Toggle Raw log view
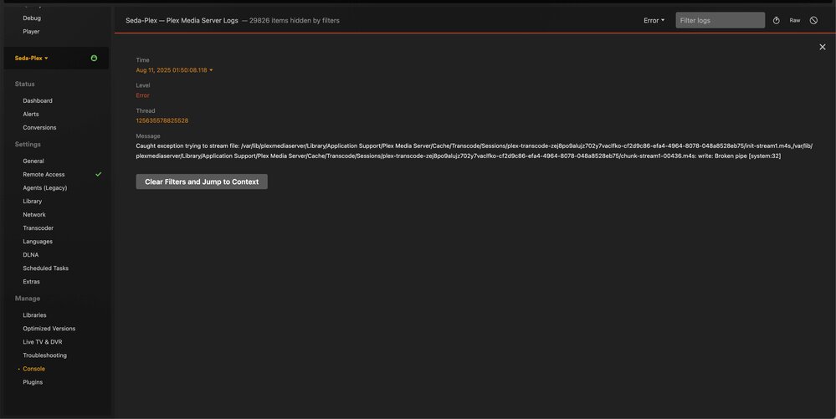Viewport: 836px width, 419px height. (795, 20)
